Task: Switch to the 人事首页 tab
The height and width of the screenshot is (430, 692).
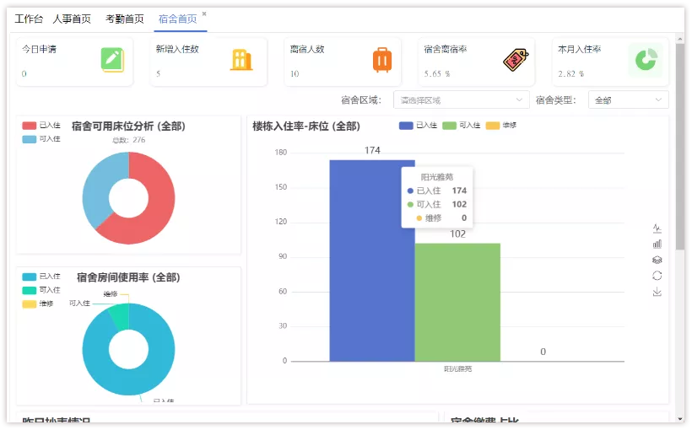Action: click(72, 19)
